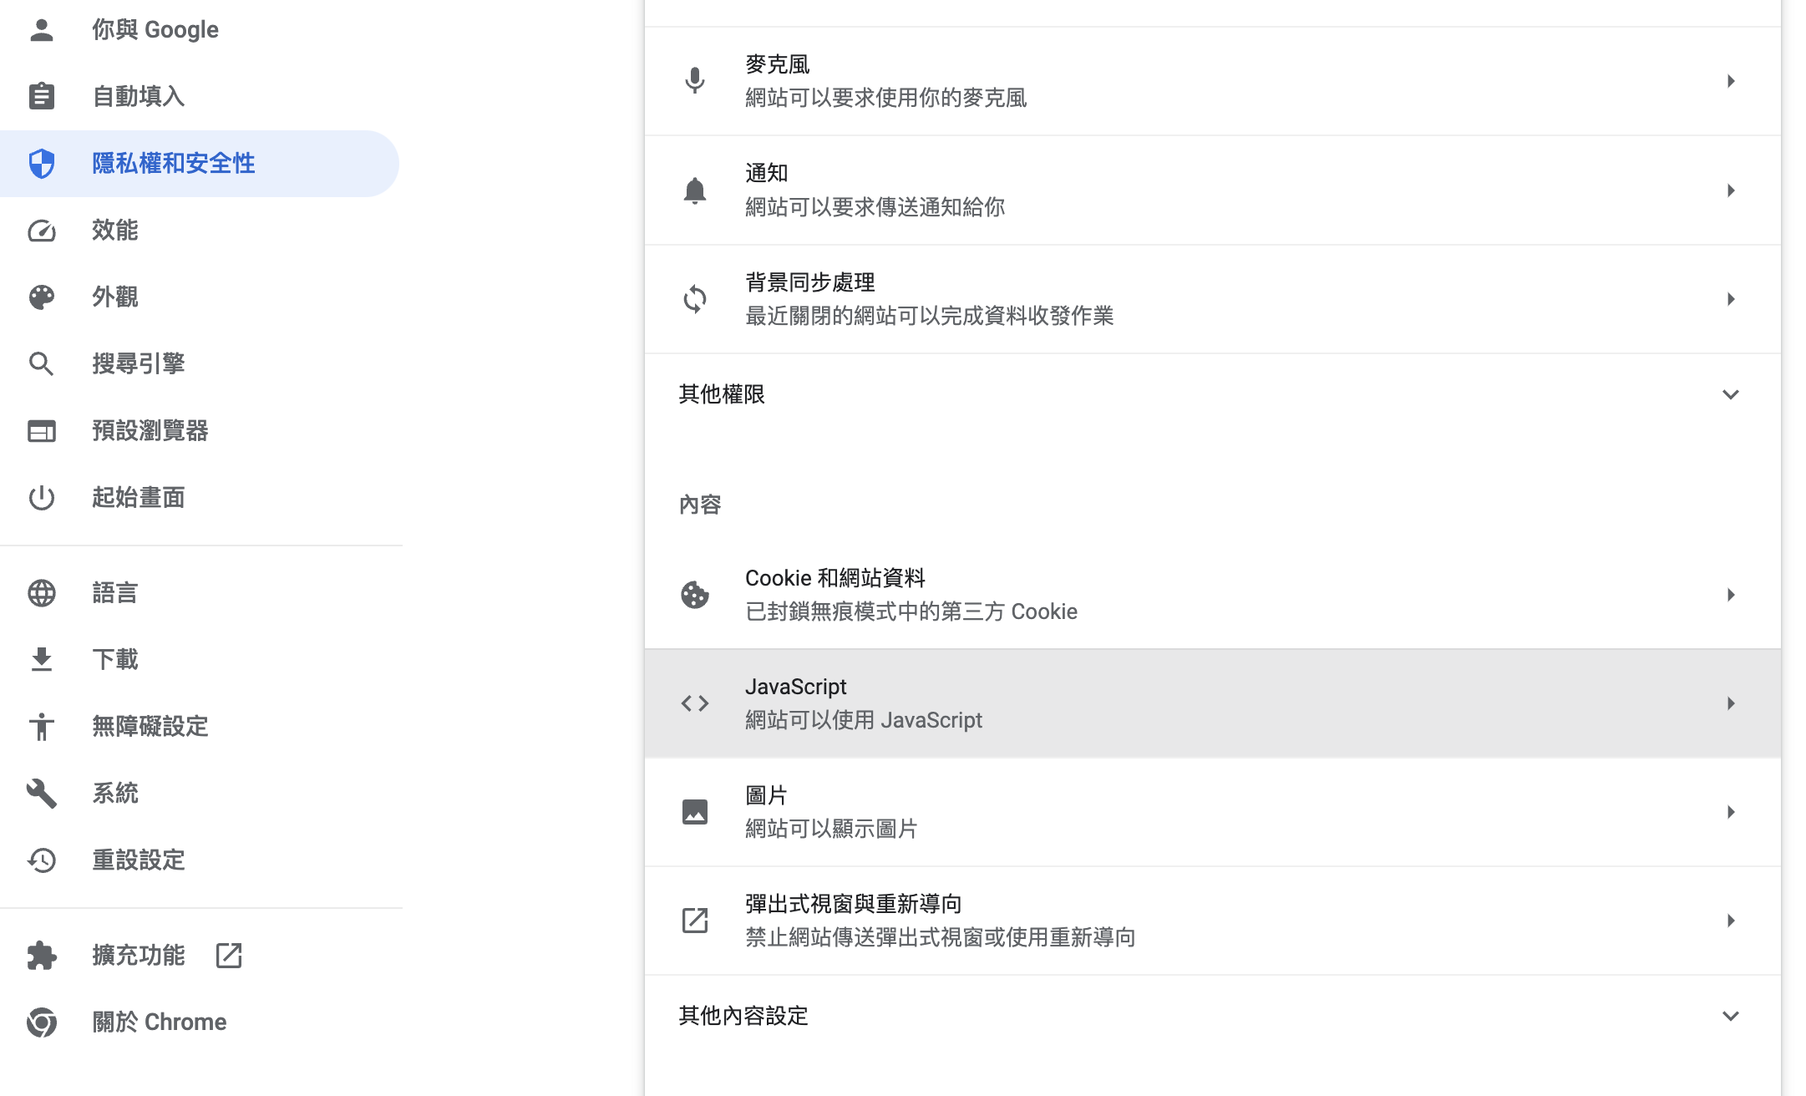Expand the 其他權限 section
The height and width of the screenshot is (1096, 1806).
(1730, 394)
